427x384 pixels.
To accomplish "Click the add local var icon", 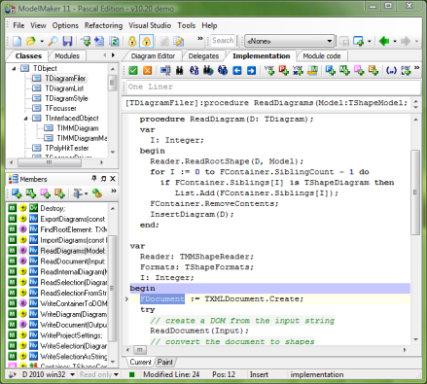I will 269,70.
